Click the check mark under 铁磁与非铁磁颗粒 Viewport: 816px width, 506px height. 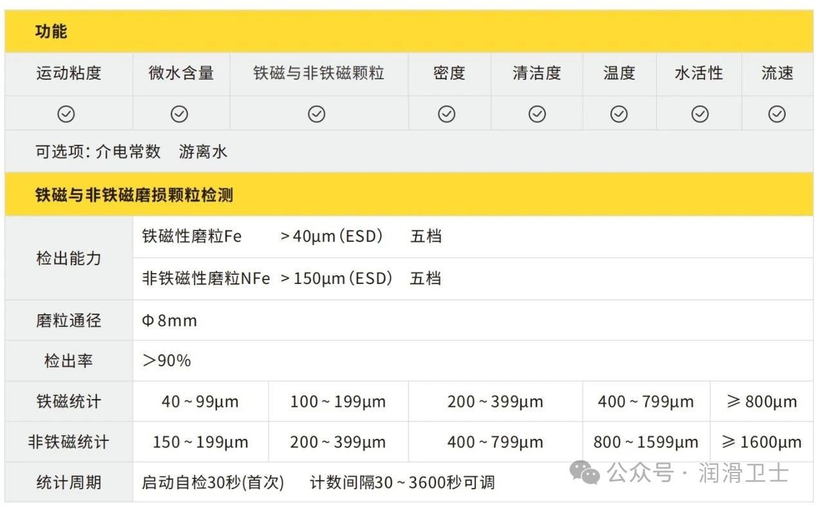[316, 114]
